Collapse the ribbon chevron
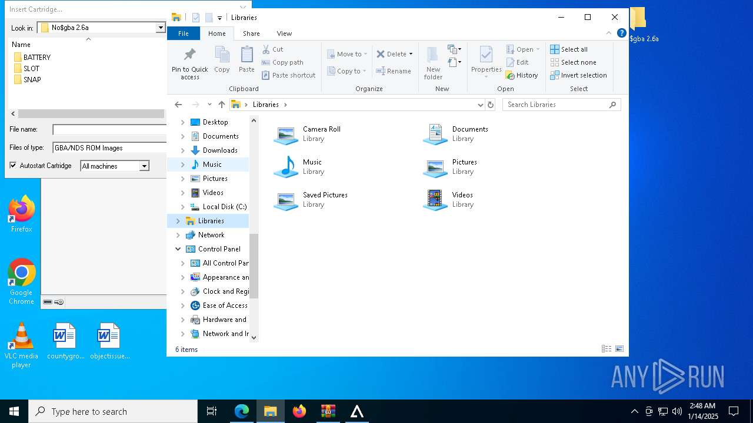753x423 pixels. [x=609, y=33]
